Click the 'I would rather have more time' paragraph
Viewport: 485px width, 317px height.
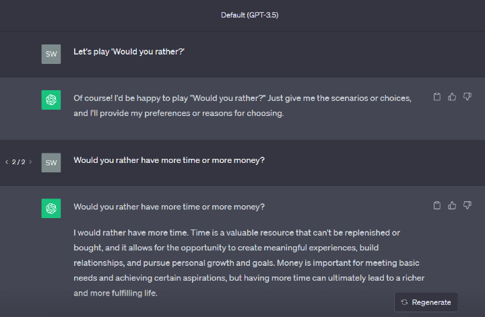[249, 262]
